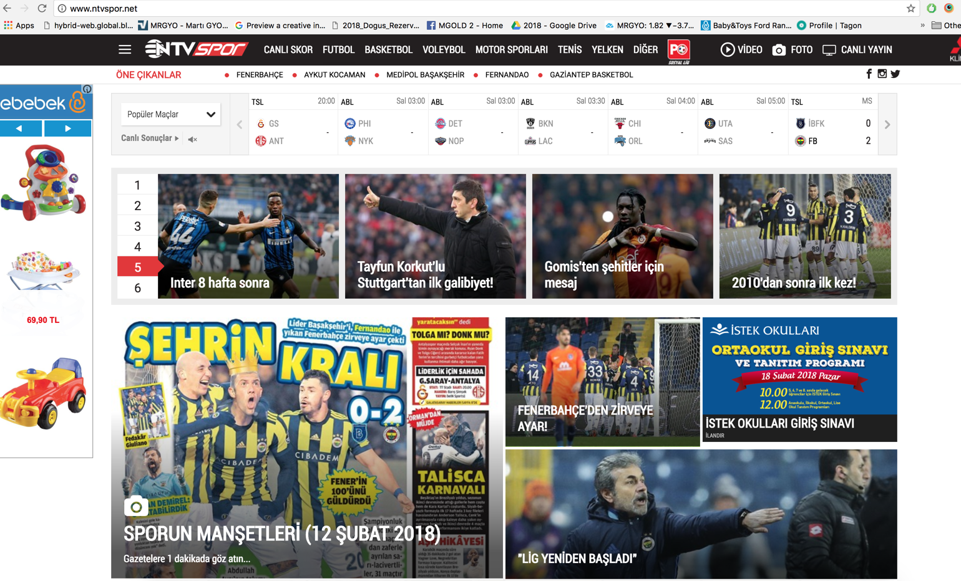961x581 pixels.
Task: Open the hamburger menu icon
Action: point(125,50)
